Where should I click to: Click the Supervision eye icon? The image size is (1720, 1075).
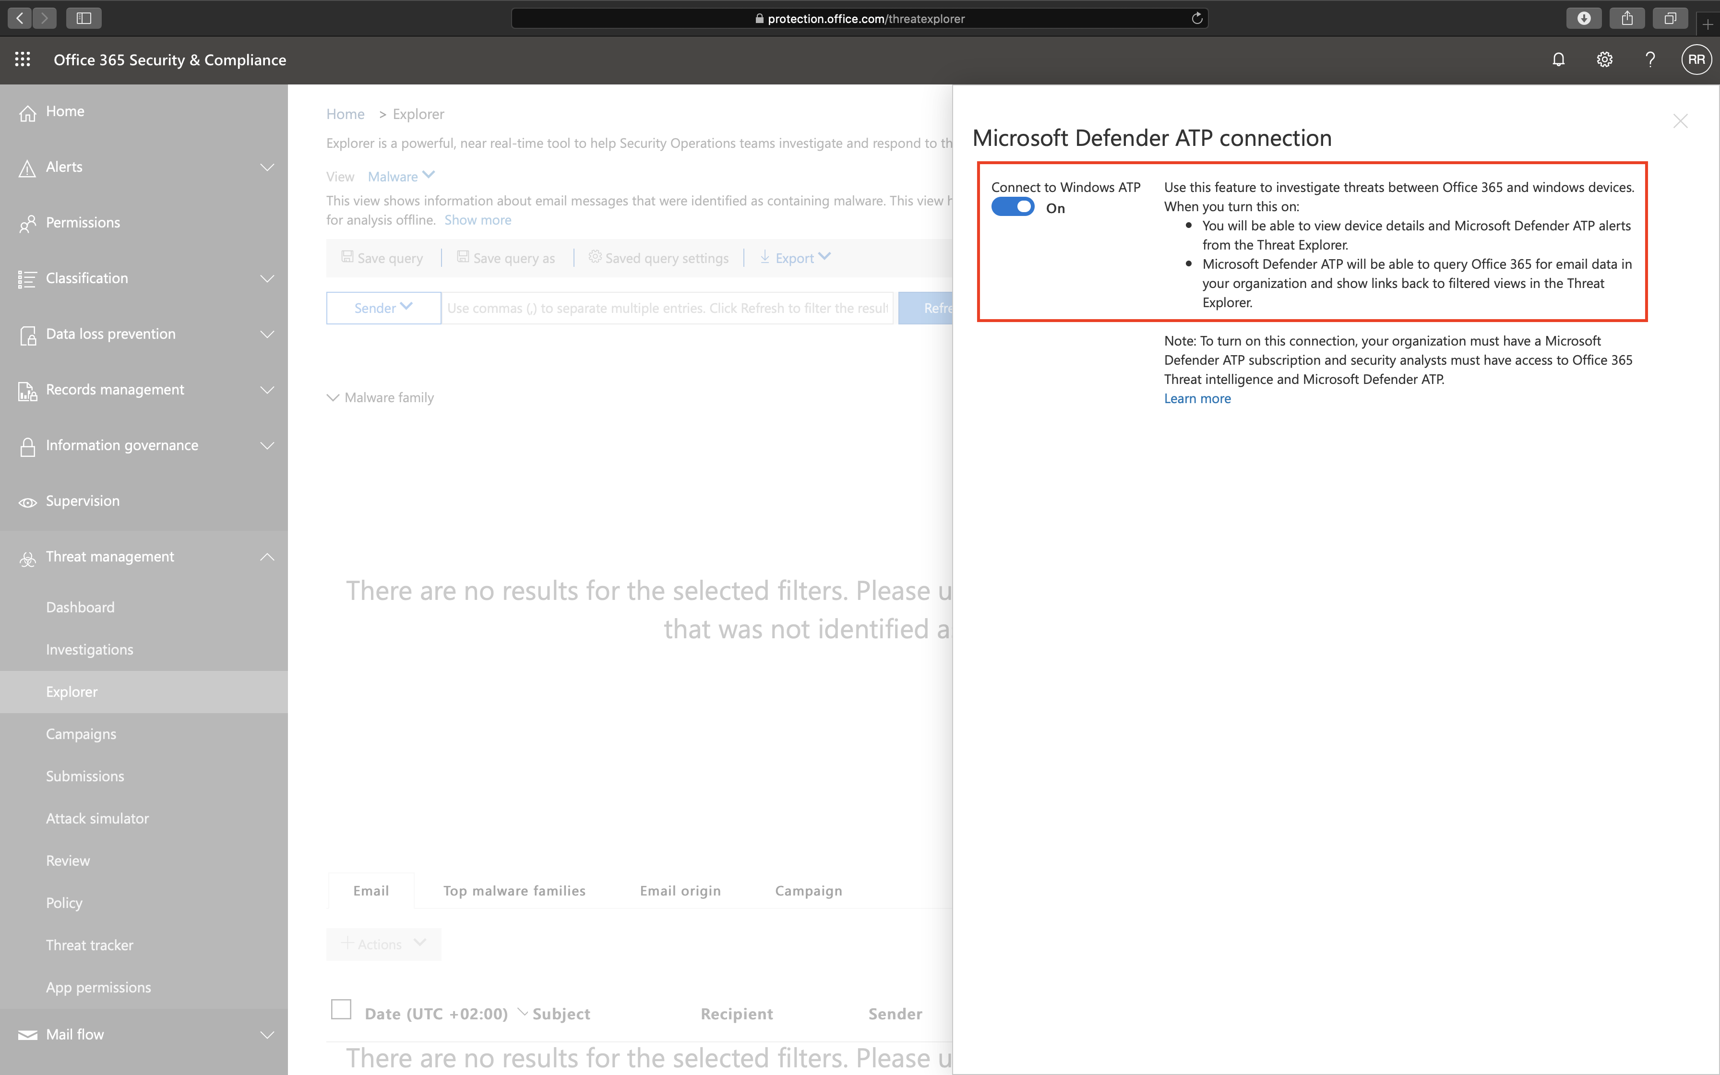click(27, 502)
